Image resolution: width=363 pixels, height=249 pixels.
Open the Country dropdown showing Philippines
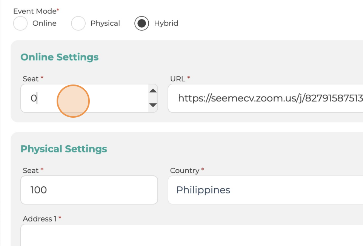click(x=266, y=190)
